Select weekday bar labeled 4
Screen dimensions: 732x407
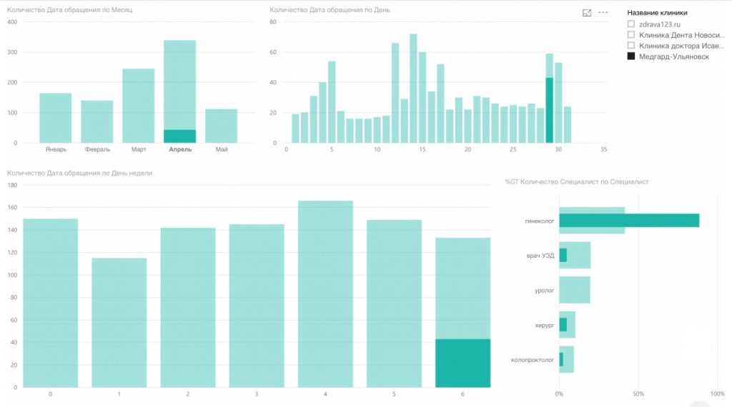[x=325, y=294]
